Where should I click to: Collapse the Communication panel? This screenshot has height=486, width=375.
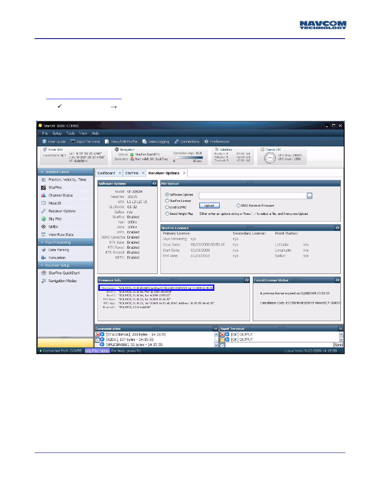215,329
